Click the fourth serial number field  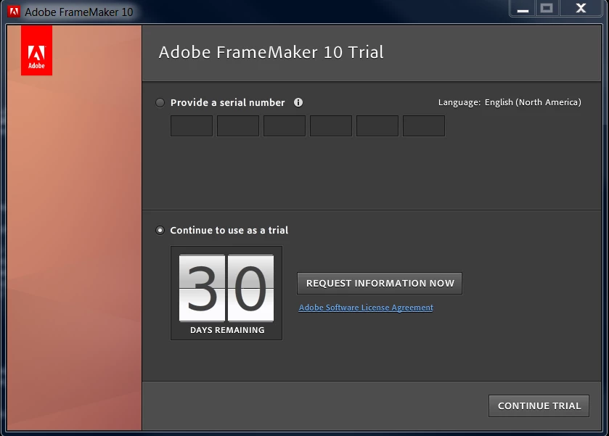[331, 126]
